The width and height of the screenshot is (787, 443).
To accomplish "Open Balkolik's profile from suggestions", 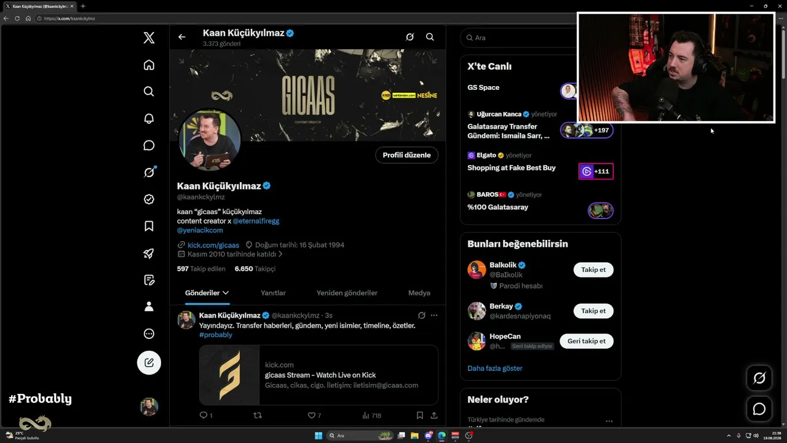I will point(502,265).
